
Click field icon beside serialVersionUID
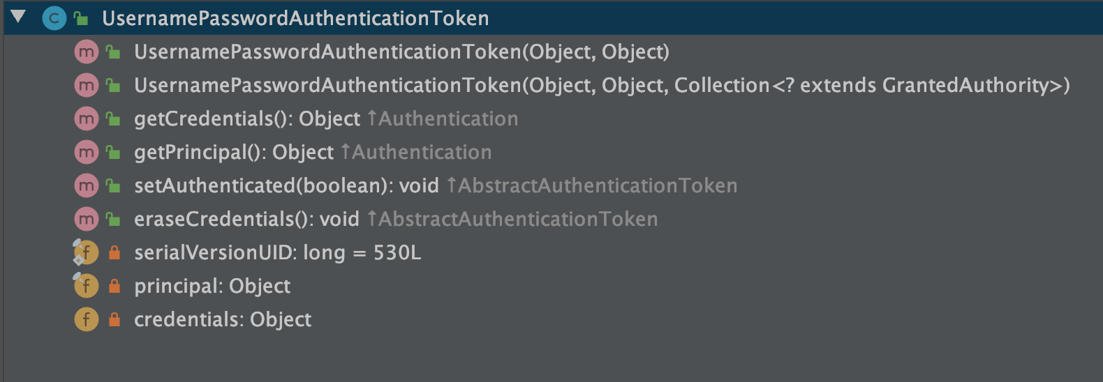86,252
